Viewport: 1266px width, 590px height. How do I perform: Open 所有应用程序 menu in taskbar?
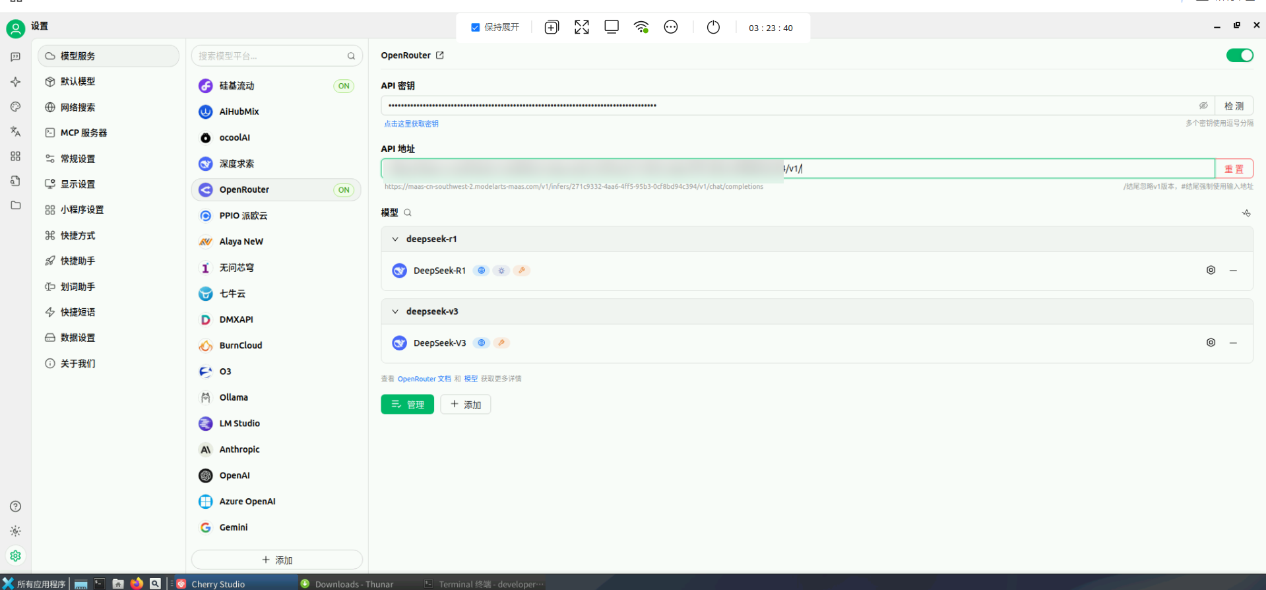pos(34,583)
